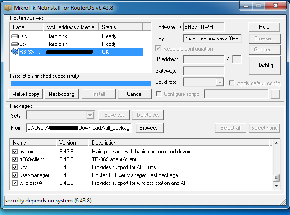Click the Select all button
290x215 pixels.
pyautogui.click(x=231, y=128)
